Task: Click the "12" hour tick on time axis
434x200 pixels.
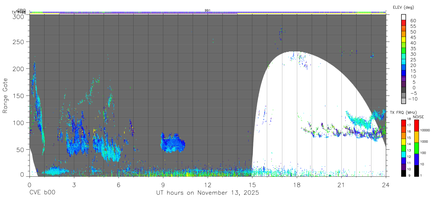Action: [207, 184]
